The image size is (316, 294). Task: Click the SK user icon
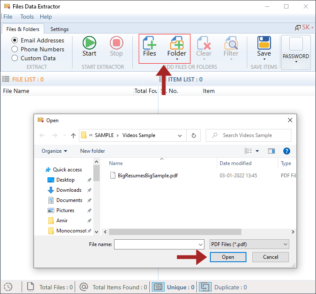point(297,28)
